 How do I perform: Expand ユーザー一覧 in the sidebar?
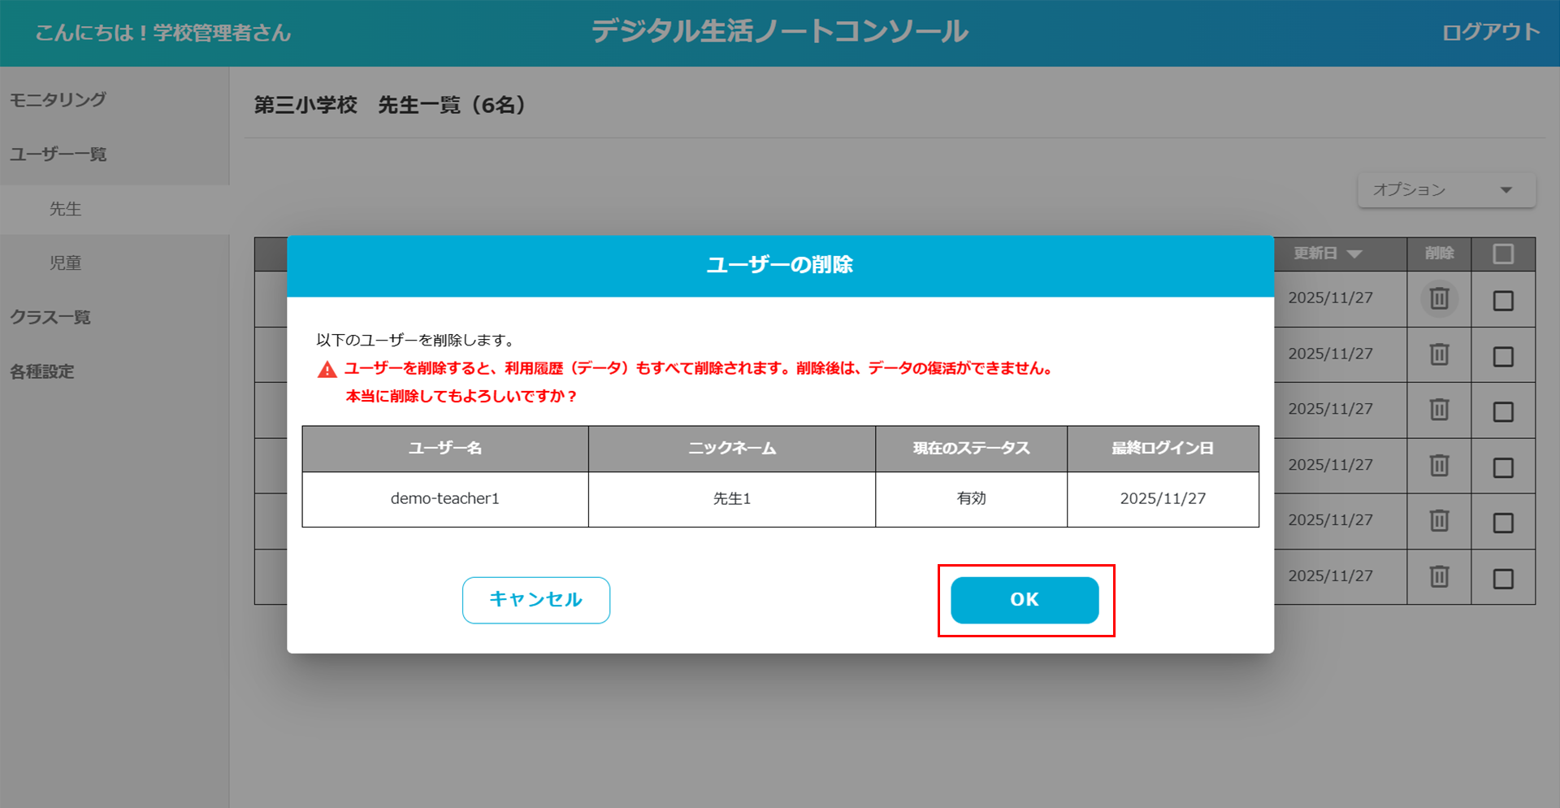58,154
